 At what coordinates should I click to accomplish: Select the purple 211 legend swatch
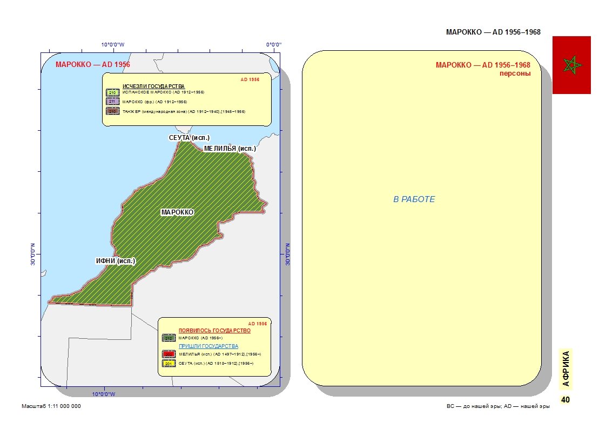[x=112, y=102]
